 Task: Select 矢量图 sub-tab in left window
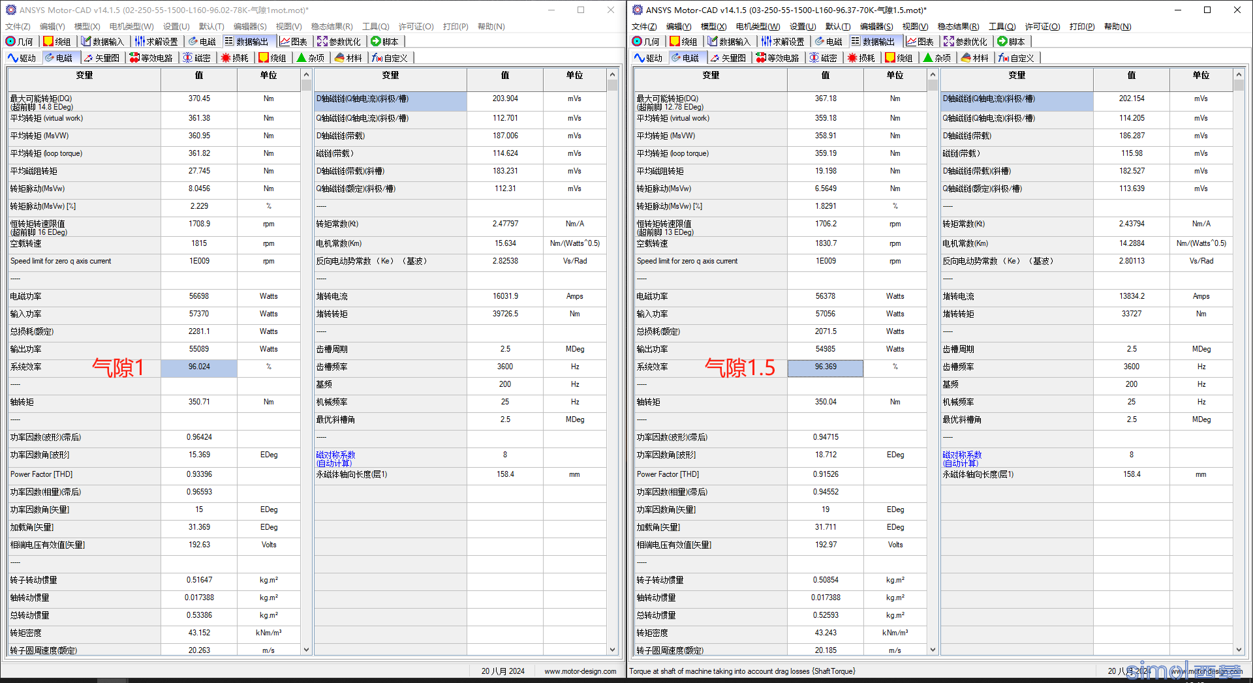tap(102, 57)
